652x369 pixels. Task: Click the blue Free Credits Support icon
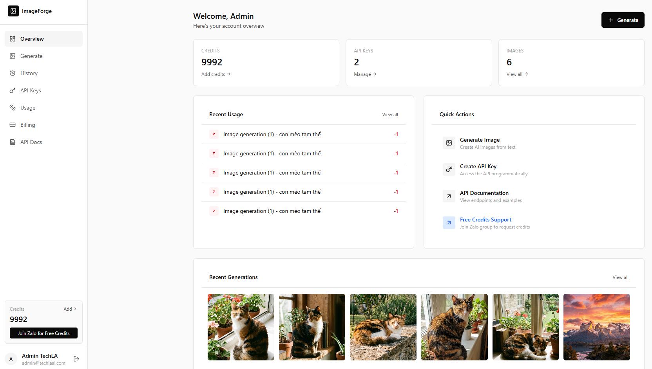coord(449,223)
